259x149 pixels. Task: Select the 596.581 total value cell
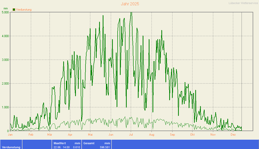click(105, 147)
